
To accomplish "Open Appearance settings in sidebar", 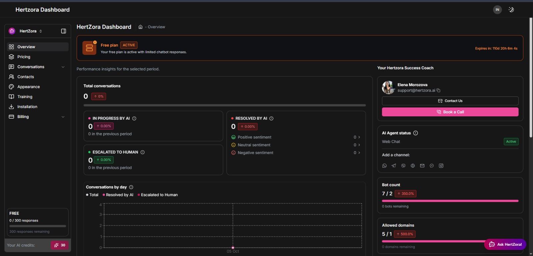I will click(x=38, y=87).
